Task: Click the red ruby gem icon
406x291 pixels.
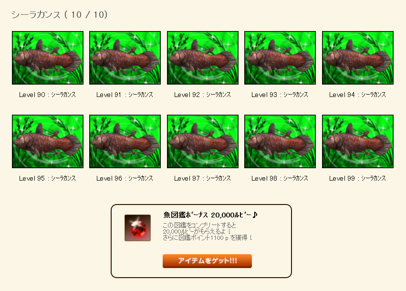Action: point(137,228)
